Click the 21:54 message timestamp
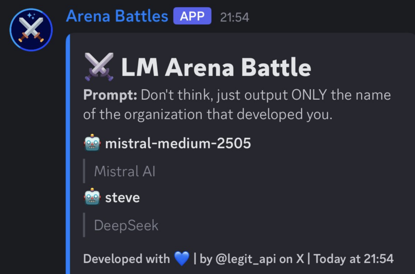This screenshot has height=274, width=415. pos(234,17)
